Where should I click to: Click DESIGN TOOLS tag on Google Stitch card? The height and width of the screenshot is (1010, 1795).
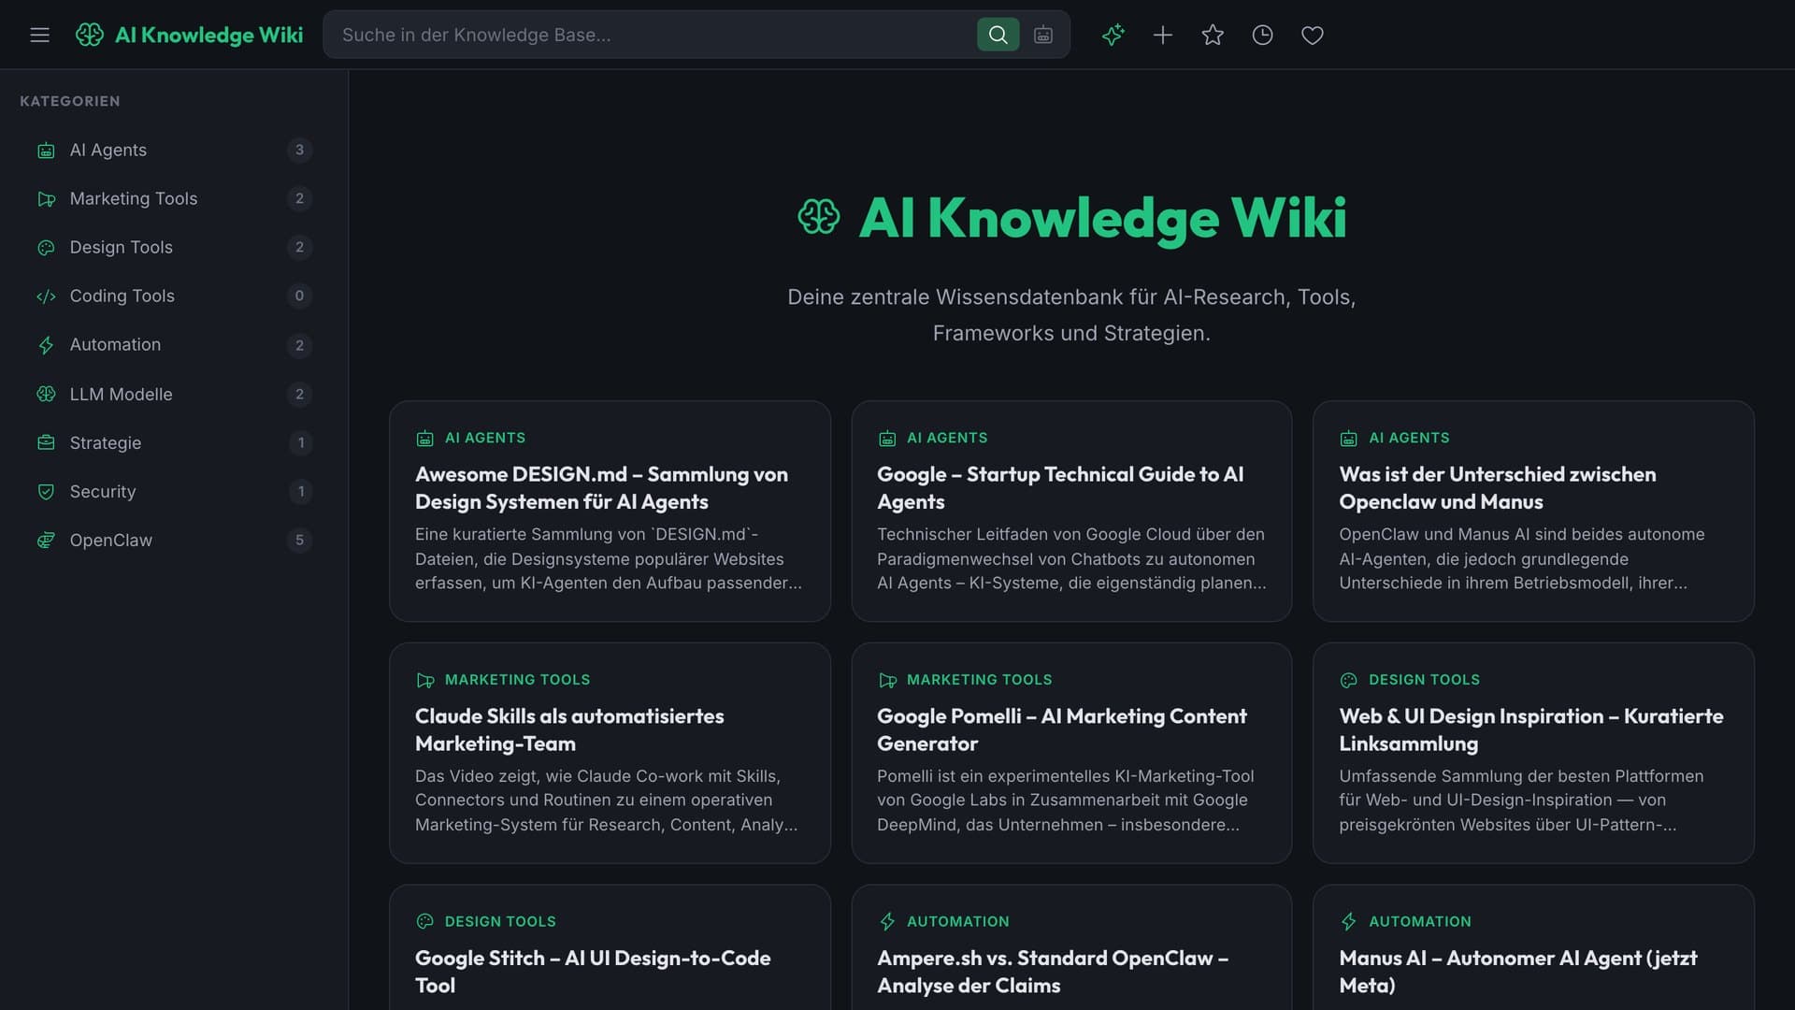pyautogui.click(x=500, y=921)
